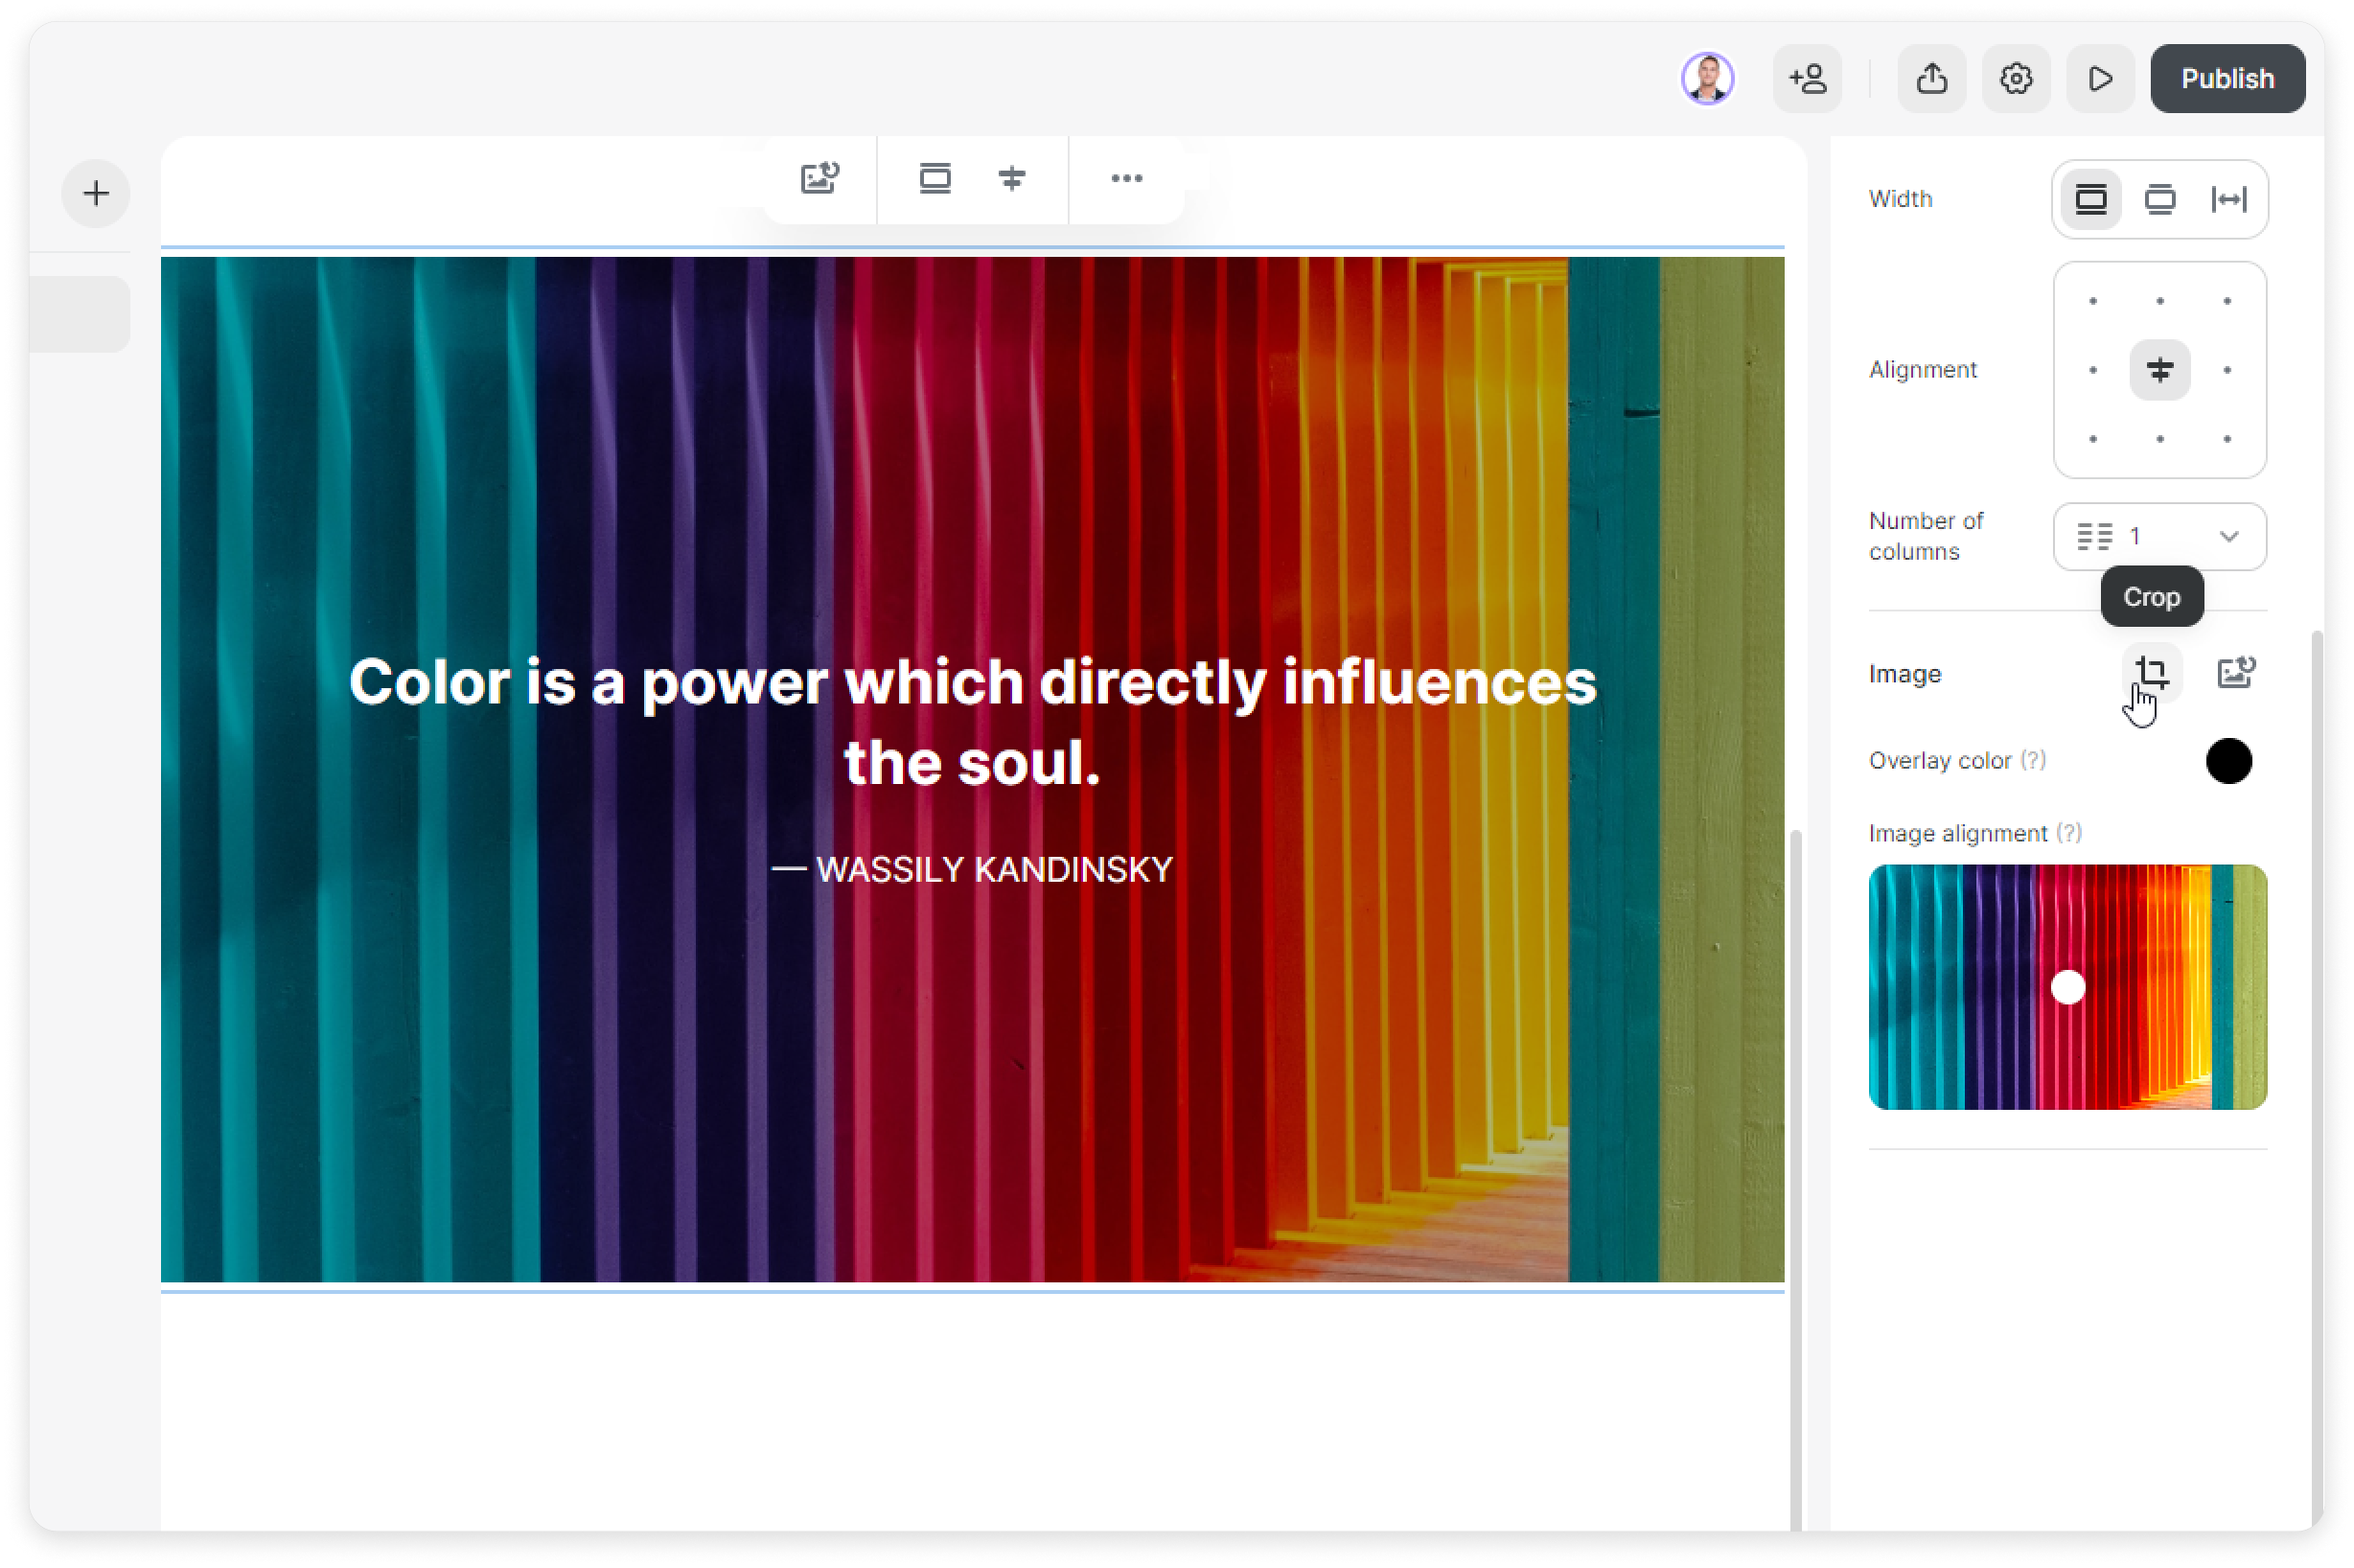2354x1568 pixels.
Task: Open settings gear icon in top bar
Action: coord(2015,78)
